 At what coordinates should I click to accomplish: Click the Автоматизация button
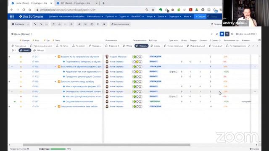point(120,24)
